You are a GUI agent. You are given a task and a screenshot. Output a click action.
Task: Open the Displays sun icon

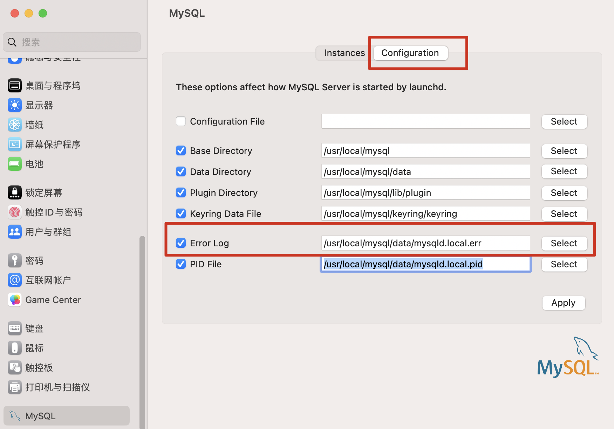pyautogui.click(x=15, y=105)
